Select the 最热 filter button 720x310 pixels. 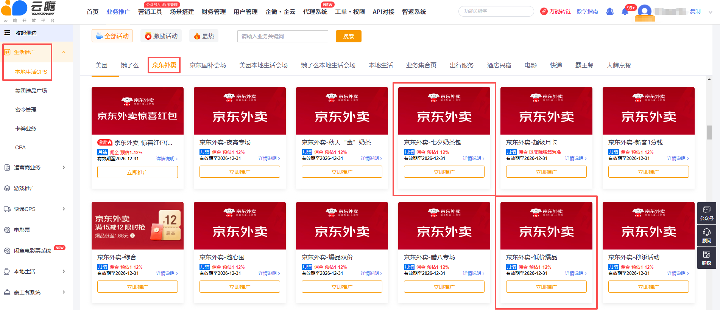point(204,36)
